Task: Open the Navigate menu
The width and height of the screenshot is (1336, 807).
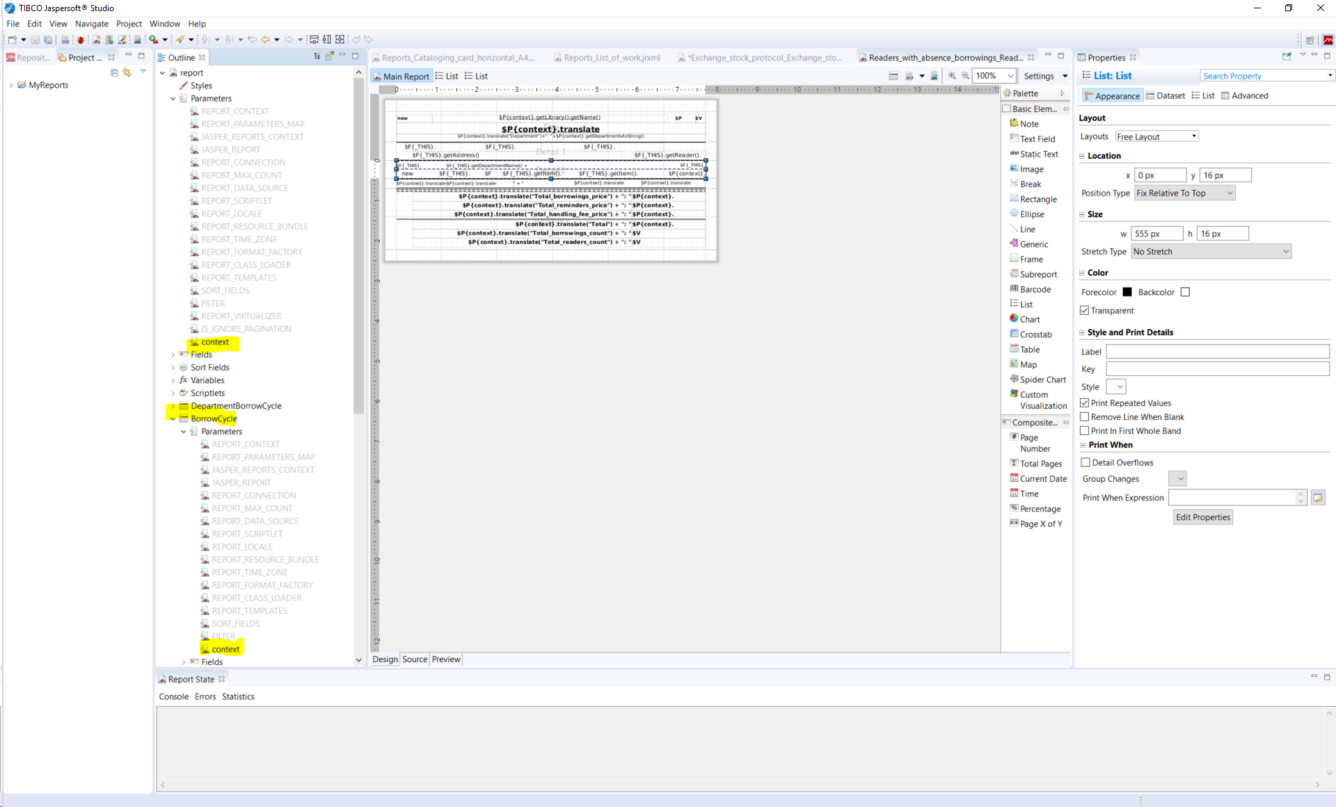Action: point(91,24)
